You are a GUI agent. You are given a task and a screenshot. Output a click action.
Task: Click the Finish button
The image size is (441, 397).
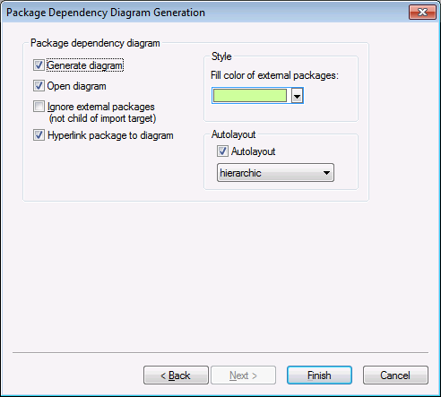pos(319,375)
